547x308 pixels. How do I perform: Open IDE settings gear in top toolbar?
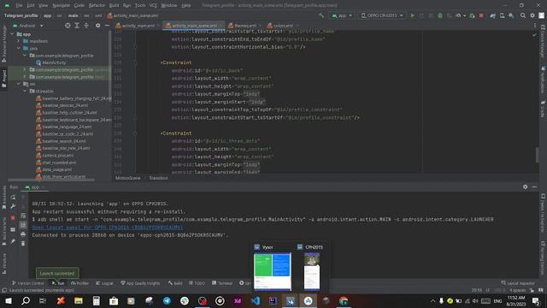[x=532, y=15]
